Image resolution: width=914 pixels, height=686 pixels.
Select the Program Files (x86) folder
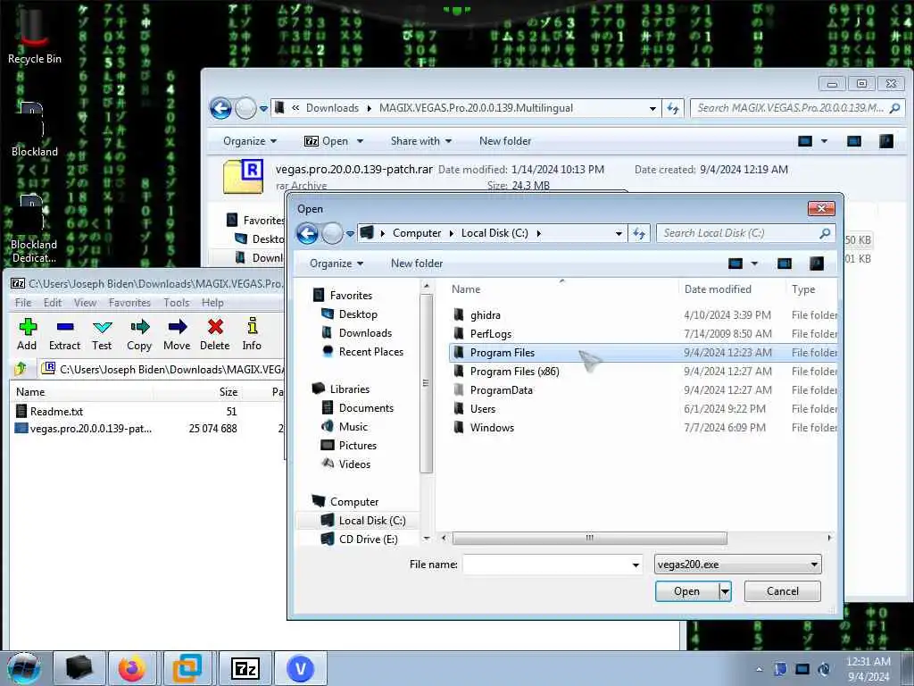pyautogui.click(x=644, y=371)
